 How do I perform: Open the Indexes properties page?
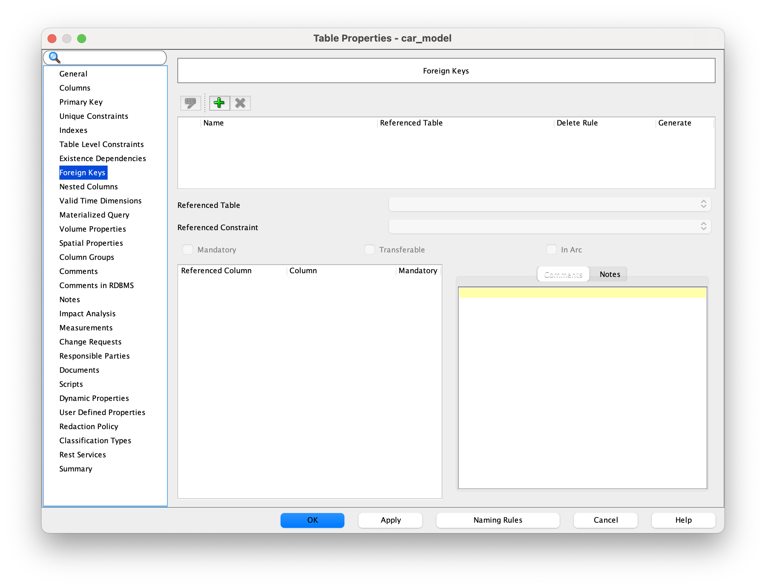click(73, 130)
